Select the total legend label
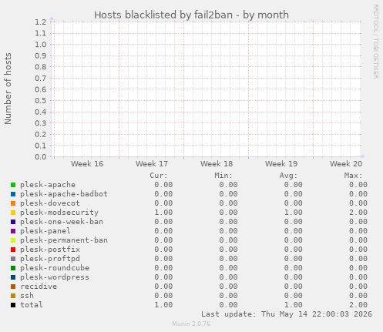This screenshot has width=383, height=332. point(32,305)
